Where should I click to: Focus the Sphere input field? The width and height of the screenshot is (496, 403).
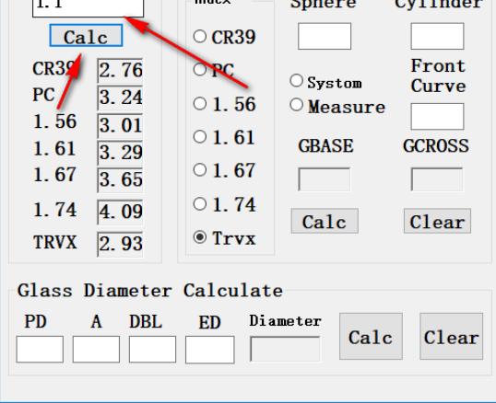point(325,36)
